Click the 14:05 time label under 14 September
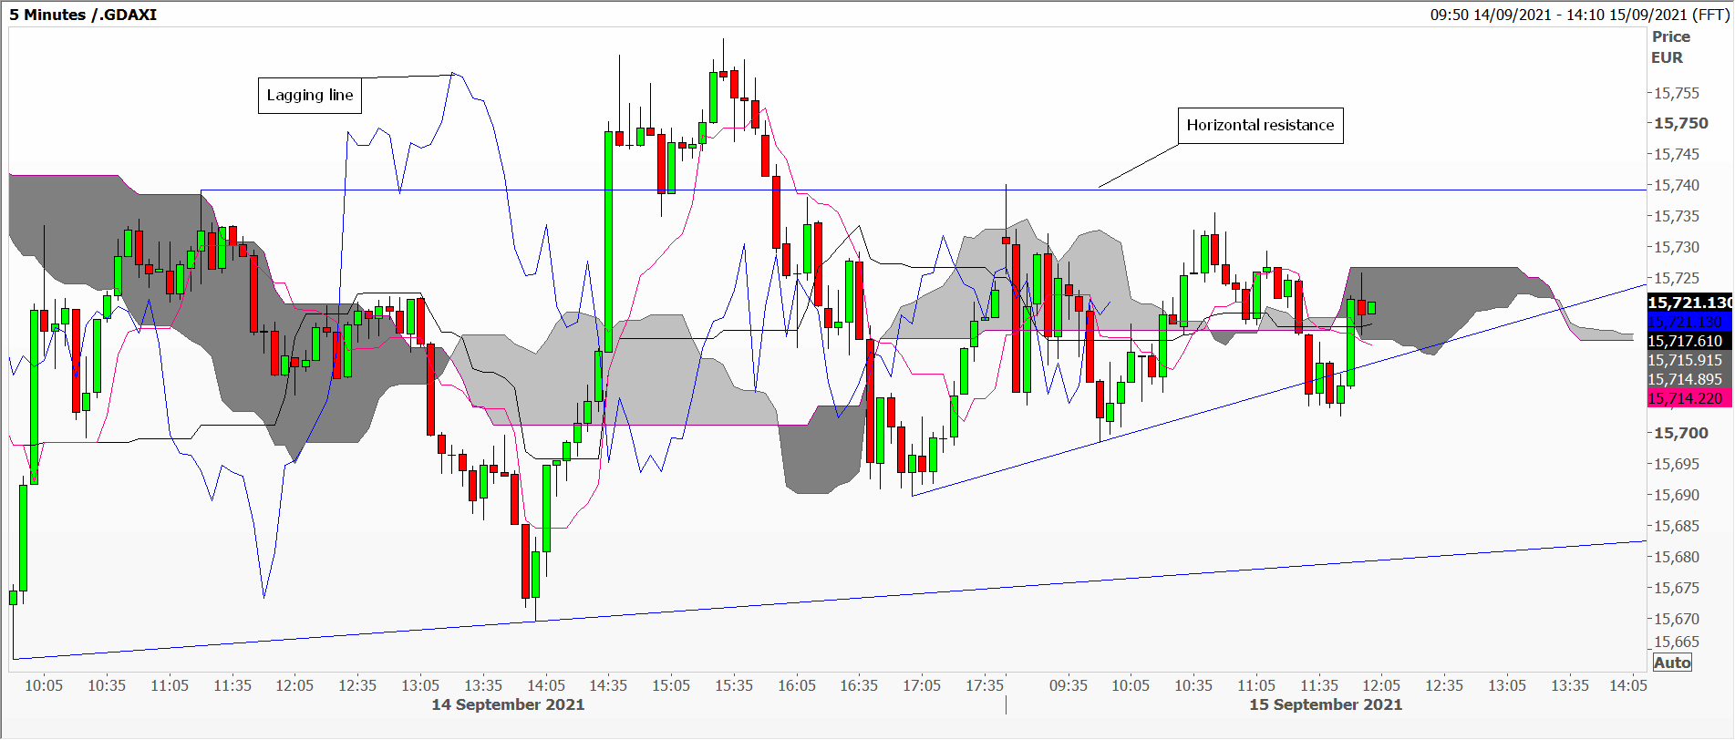Image resolution: width=1735 pixels, height=740 pixels. tap(546, 685)
